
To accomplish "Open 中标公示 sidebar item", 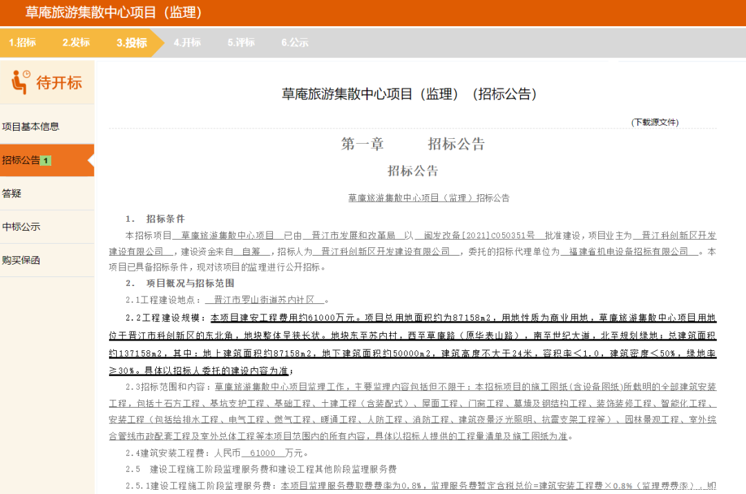I will 47,227.
